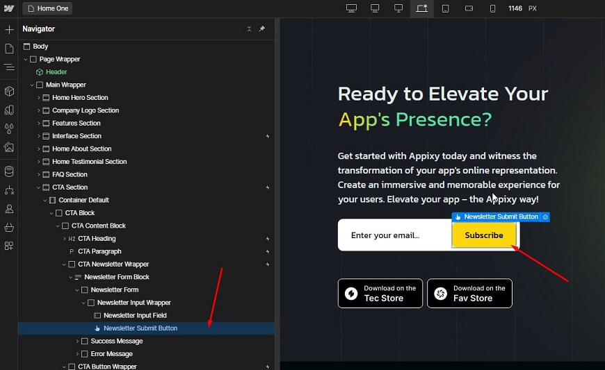Switch to mobile portrait breakpoint

point(493,8)
